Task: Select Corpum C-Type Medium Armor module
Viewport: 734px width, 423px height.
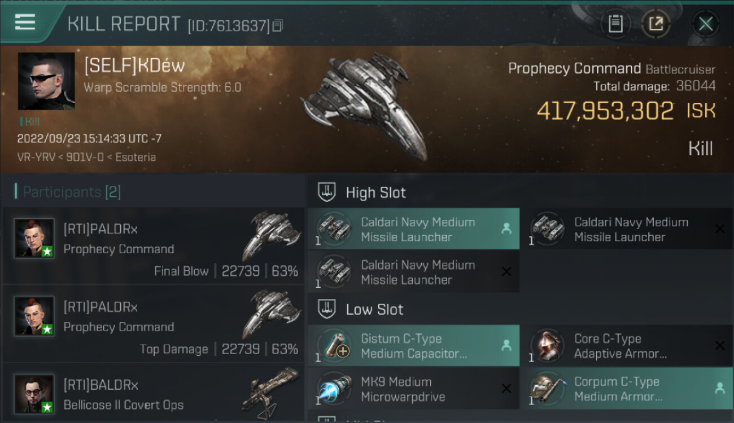Action: pos(627,389)
